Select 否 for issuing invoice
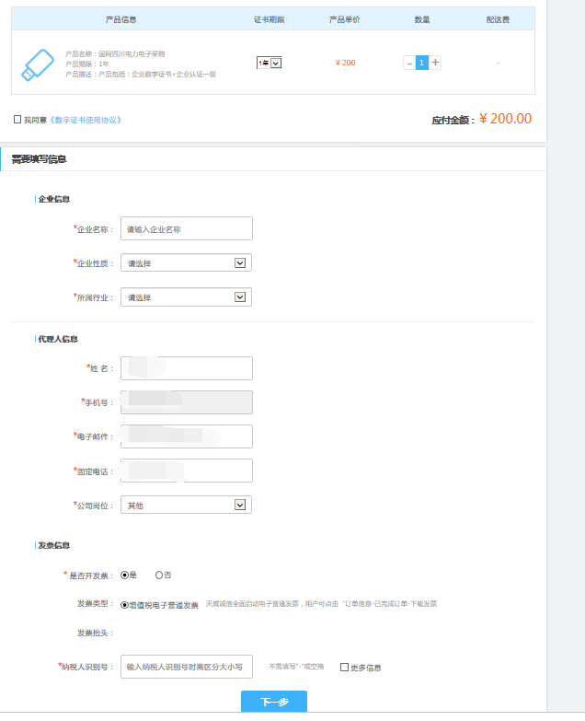Viewport: 585px width, 721px height. point(159,575)
